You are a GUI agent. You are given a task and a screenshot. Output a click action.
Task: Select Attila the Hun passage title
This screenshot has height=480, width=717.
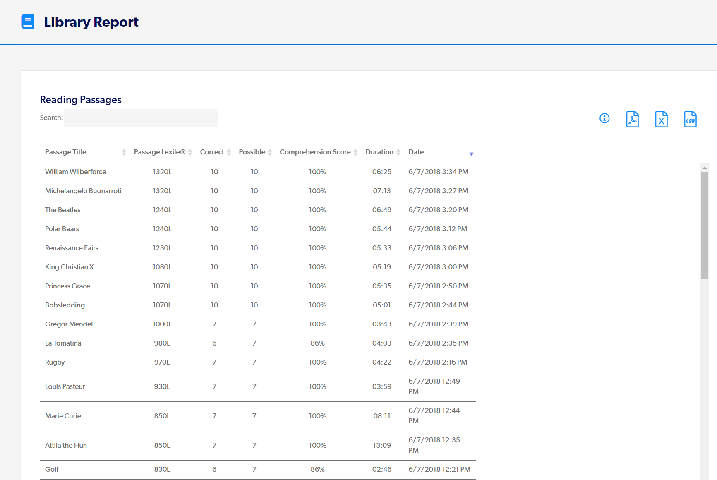click(66, 445)
